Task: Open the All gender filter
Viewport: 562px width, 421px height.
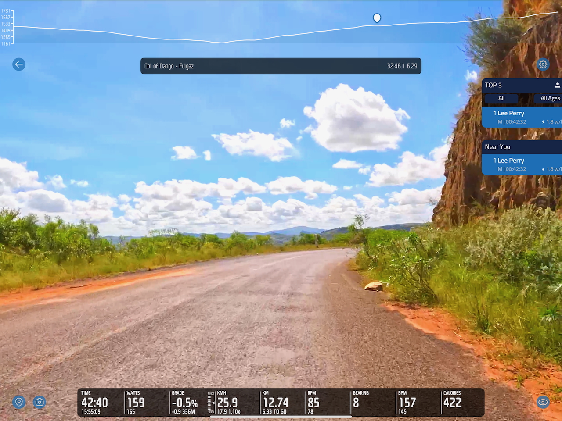Action: 501,98
